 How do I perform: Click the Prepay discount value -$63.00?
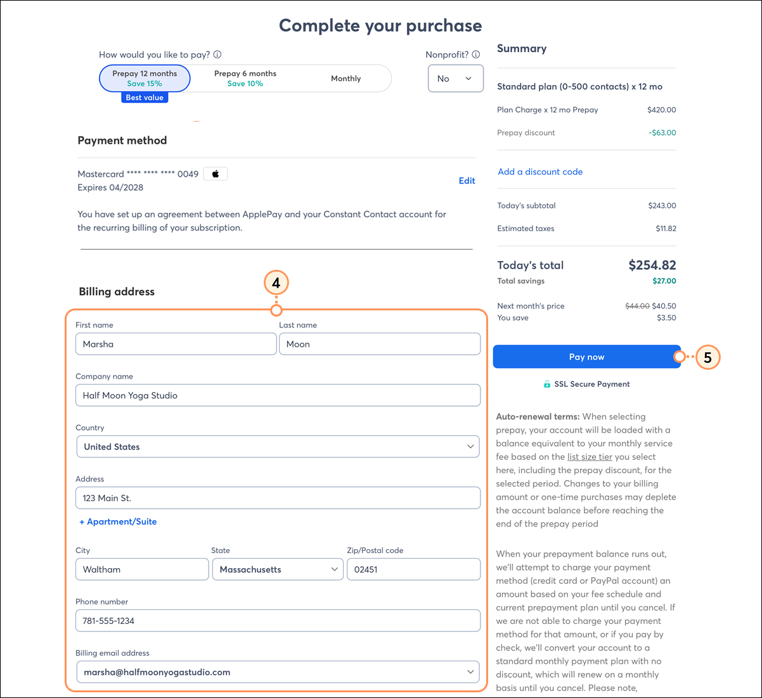[x=662, y=133]
